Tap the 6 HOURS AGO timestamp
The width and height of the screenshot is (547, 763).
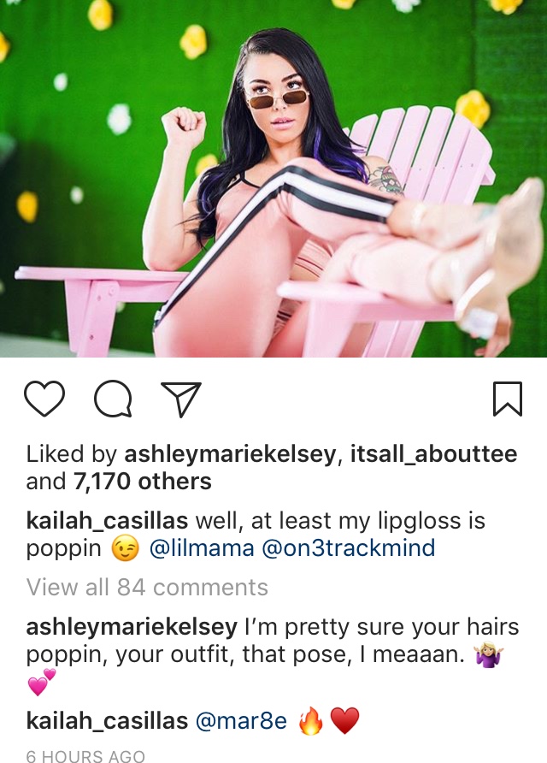coord(85,755)
